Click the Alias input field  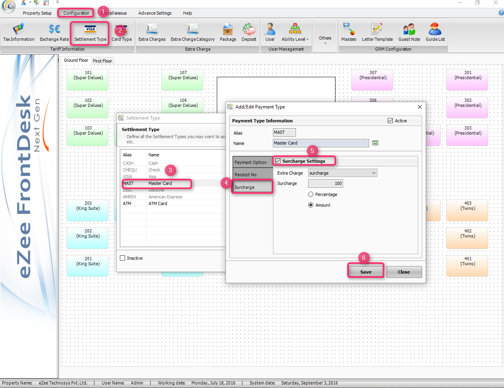click(284, 132)
